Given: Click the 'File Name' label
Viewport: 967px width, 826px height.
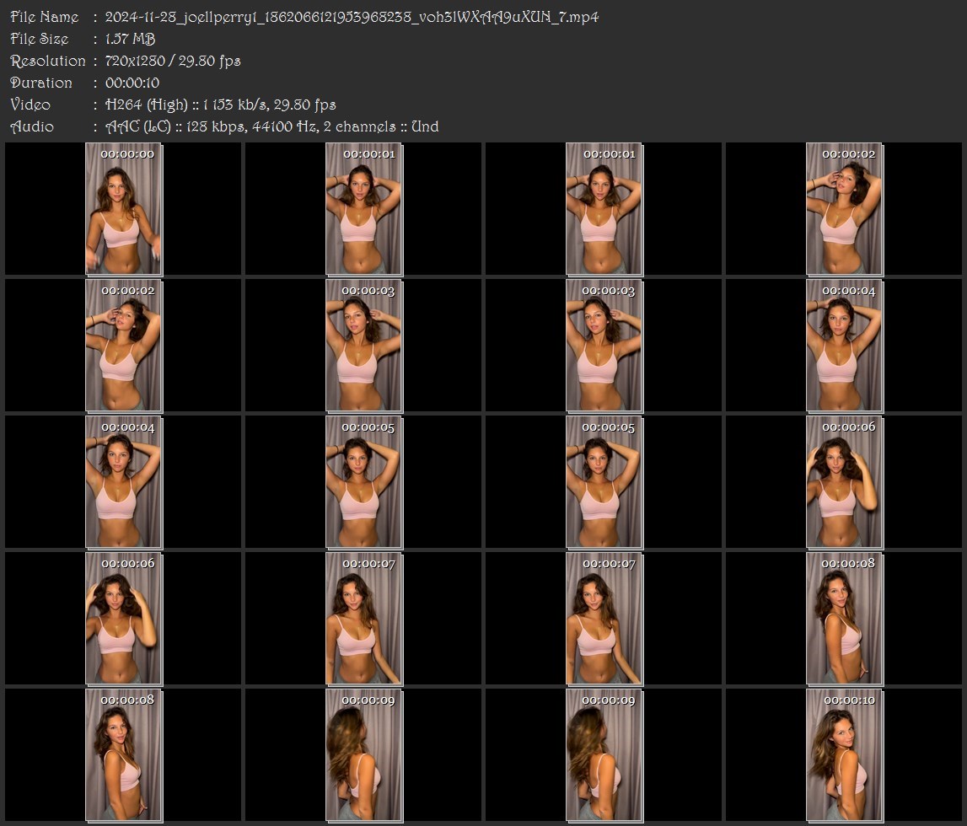Looking at the screenshot, I should [x=45, y=17].
